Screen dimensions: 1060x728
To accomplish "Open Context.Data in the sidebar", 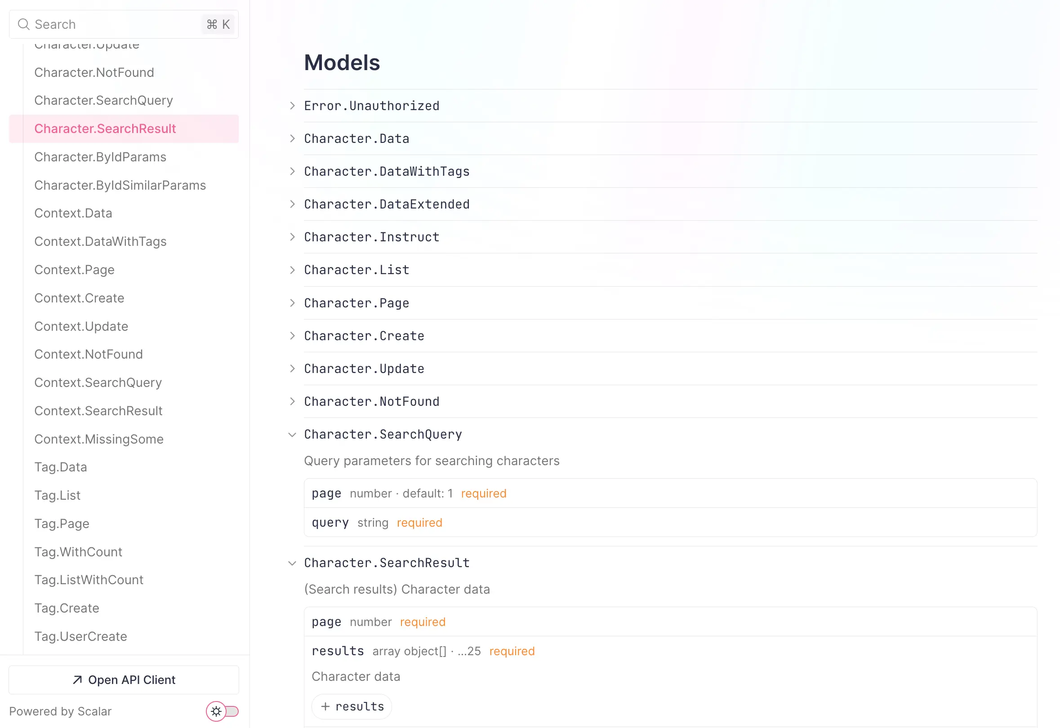I will tap(73, 213).
